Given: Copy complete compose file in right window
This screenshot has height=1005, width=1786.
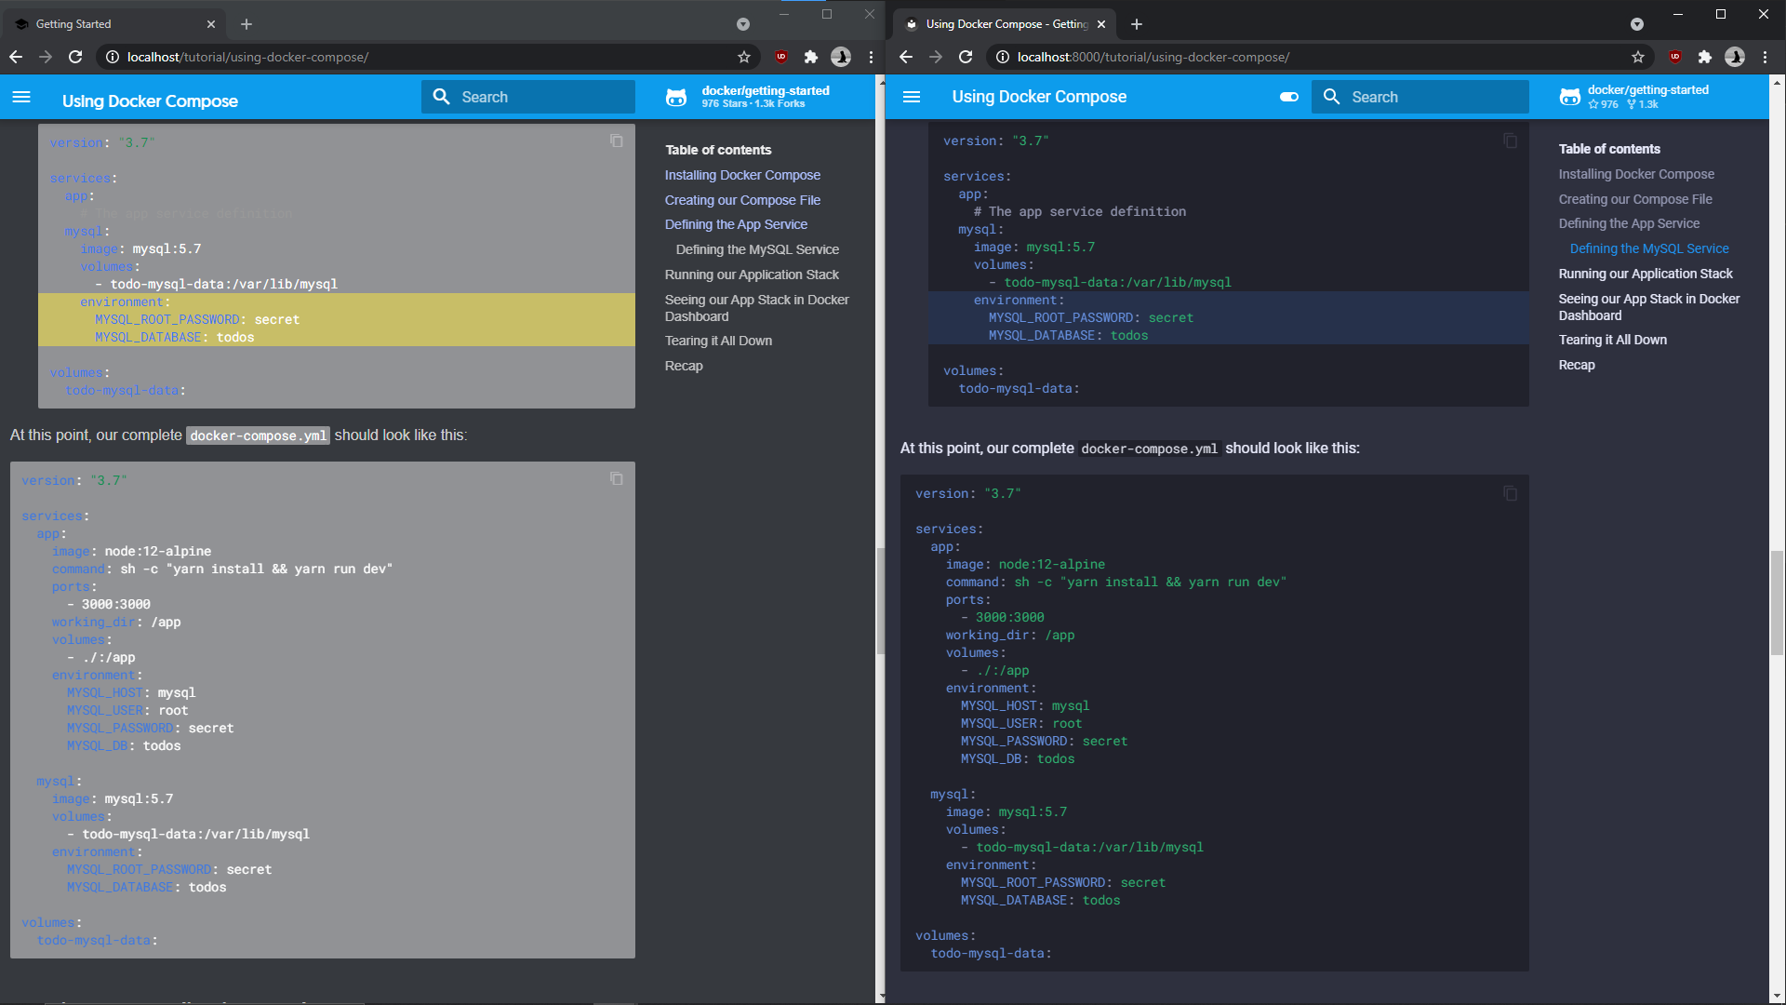Looking at the screenshot, I should coord(1511,494).
